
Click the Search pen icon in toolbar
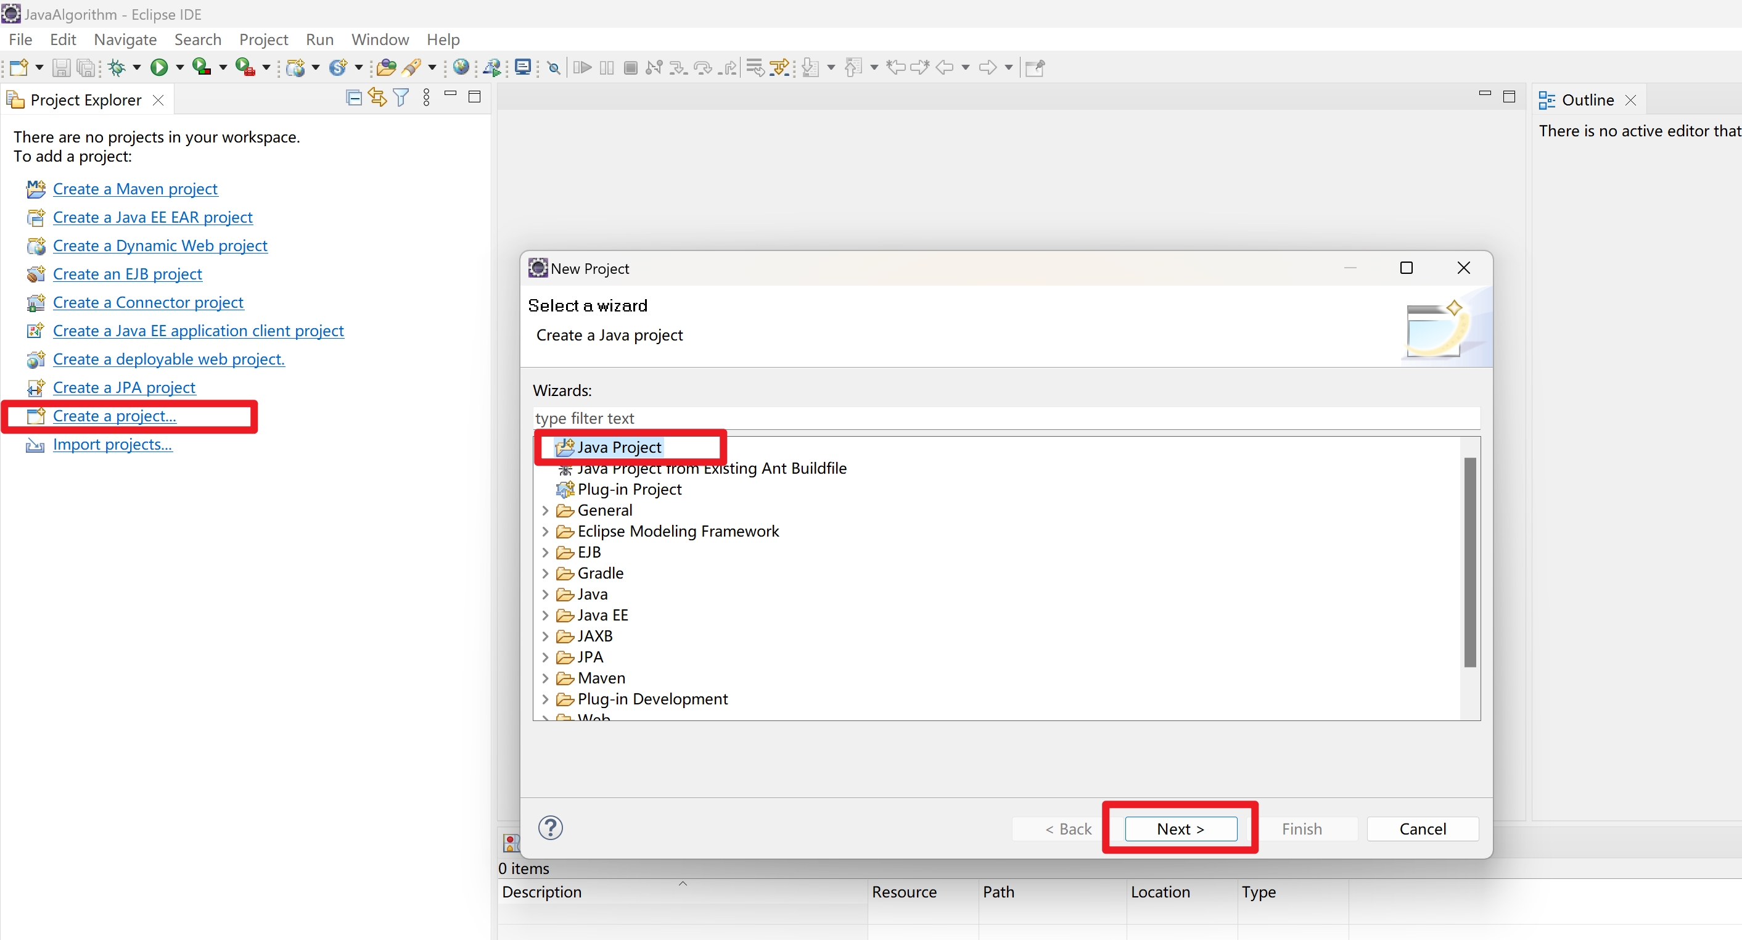click(x=411, y=67)
